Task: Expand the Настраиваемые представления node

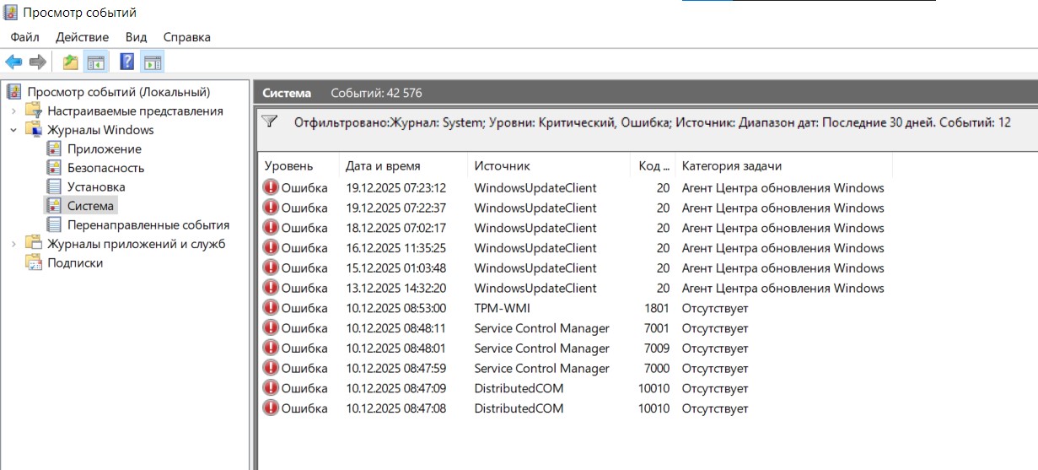Action: (13, 111)
